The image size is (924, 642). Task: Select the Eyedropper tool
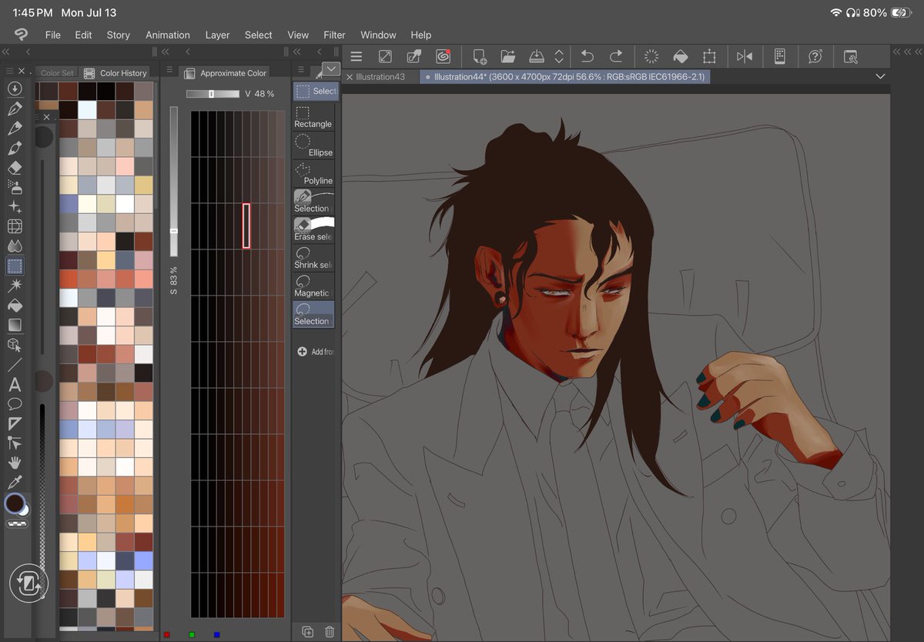15,483
